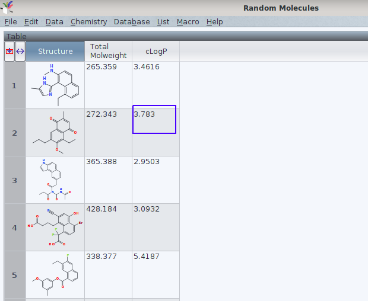
Task: Click the blue column-width arrows icon
Action: [x=20, y=51]
